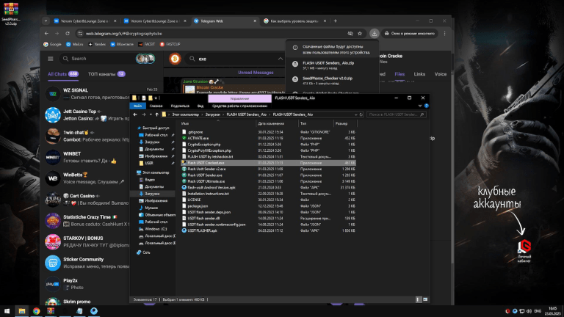This screenshot has width=564, height=317.
Task: Switch Explorer to details view
Action: pos(418,299)
